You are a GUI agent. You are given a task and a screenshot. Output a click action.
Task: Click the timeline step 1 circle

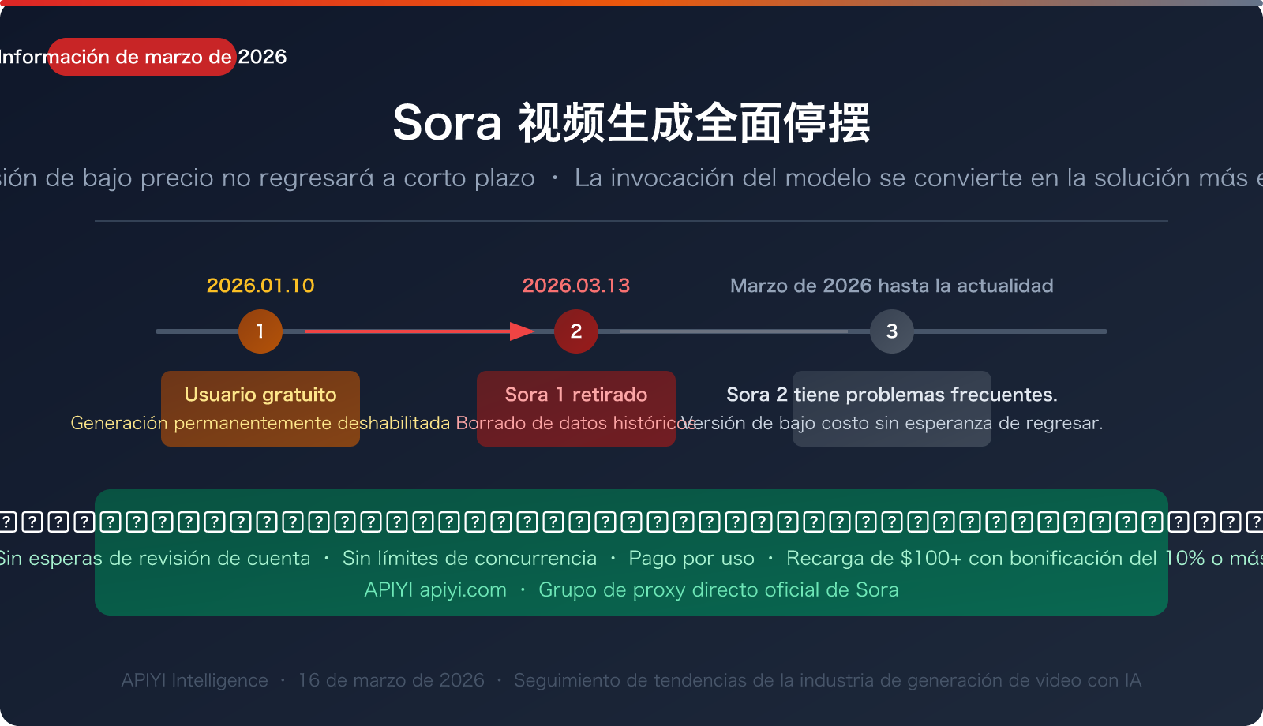click(260, 331)
